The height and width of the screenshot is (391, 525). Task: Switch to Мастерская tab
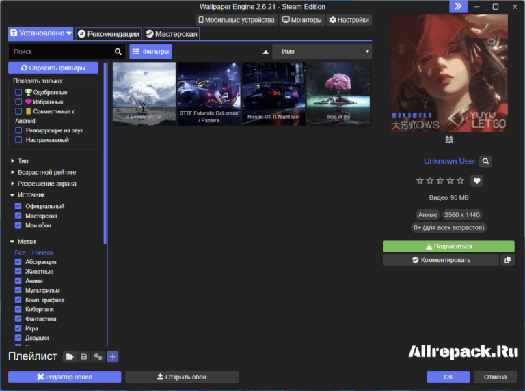click(172, 33)
